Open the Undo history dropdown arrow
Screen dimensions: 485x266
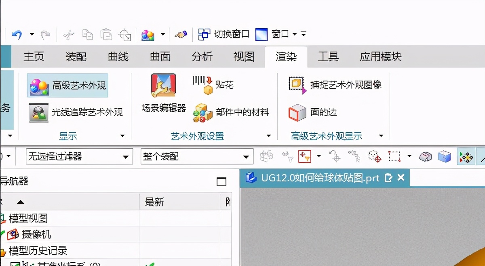32,34
